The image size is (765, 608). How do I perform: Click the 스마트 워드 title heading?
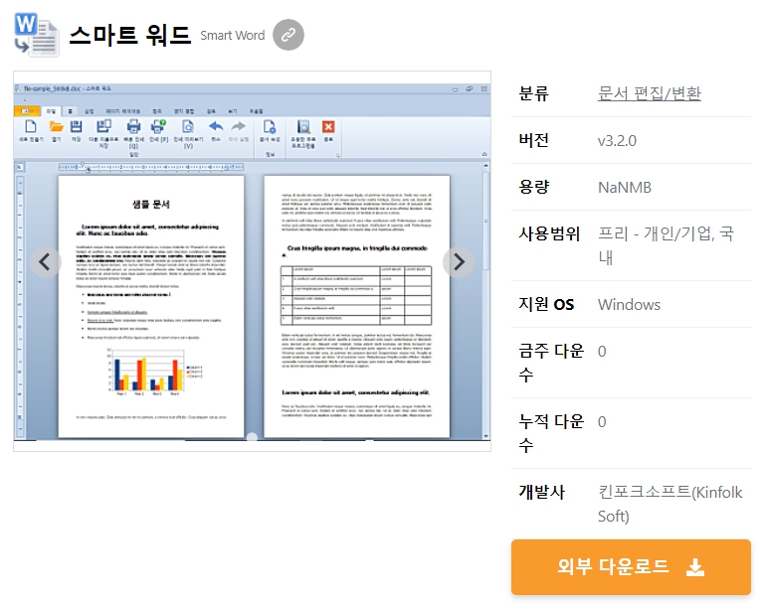(129, 35)
